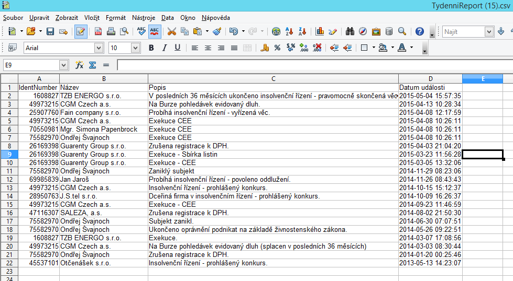Image resolution: width=513 pixels, height=281 pixels.
Task: Select the Format Paintbrush tool
Action: point(217,32)
